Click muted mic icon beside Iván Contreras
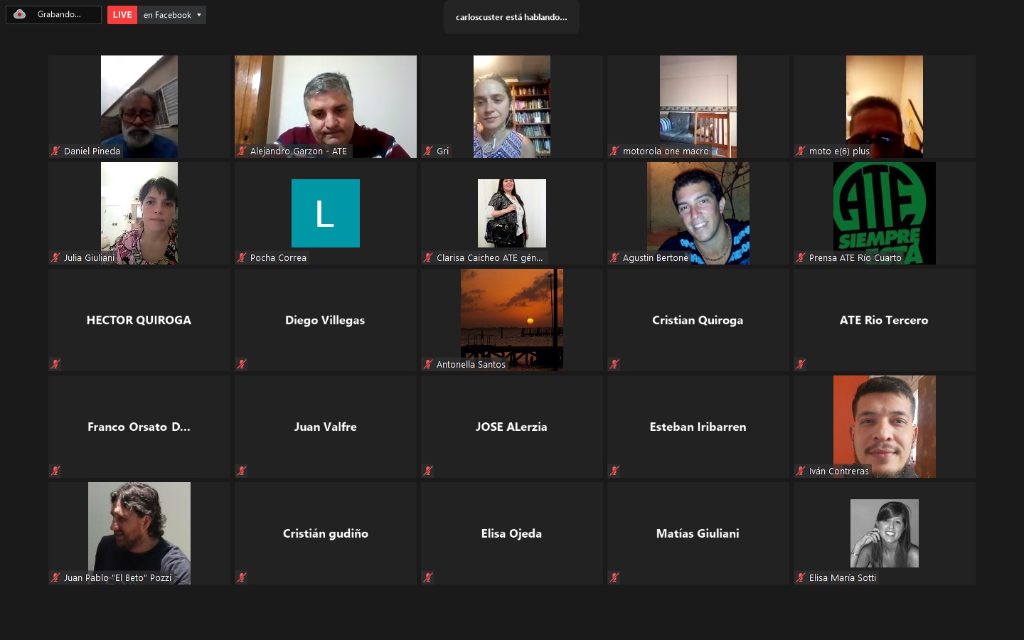1024x640 pixels. point(801,471)
